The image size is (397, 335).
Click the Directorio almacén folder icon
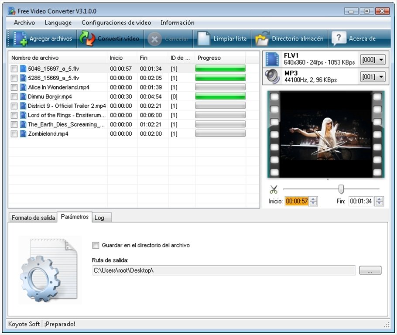(262, 38)
